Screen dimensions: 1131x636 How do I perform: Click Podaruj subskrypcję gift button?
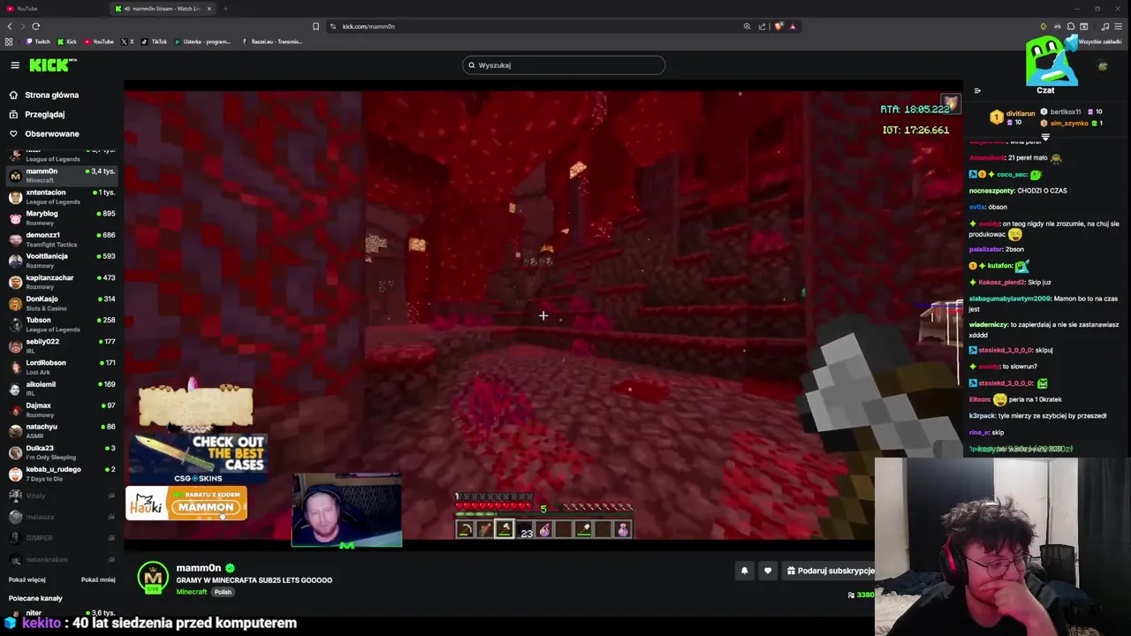(x=830, y=571)
